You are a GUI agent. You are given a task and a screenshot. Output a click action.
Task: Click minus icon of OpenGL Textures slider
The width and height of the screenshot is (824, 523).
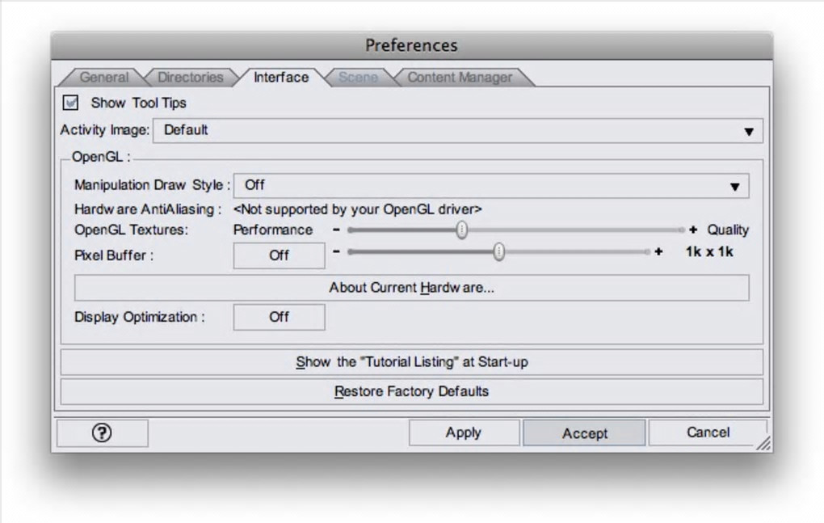point(336,230)
